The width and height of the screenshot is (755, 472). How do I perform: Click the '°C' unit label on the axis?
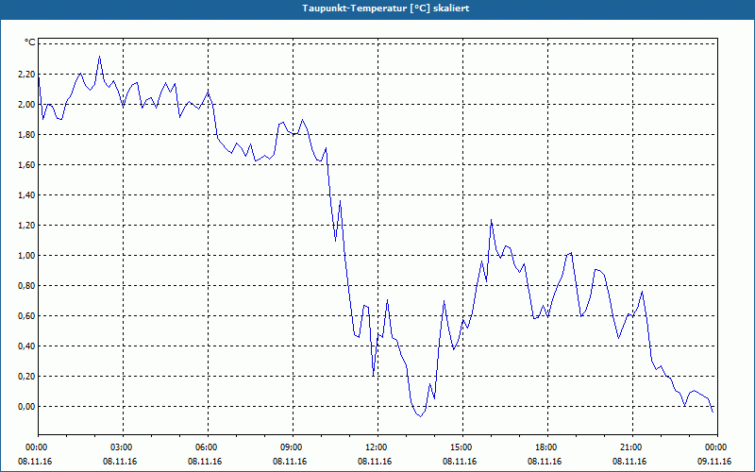30,42
